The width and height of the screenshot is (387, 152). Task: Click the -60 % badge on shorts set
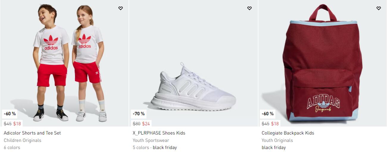click(10, 114)
